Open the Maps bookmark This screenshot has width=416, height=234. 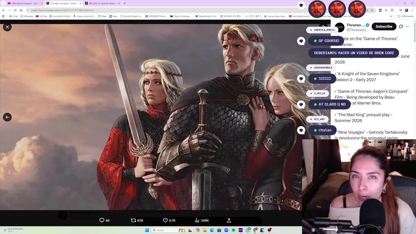point(102,16)
